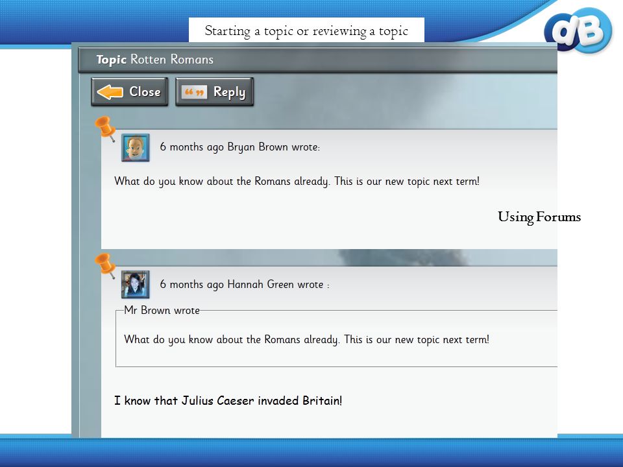Select the 'Topic Rotten Romans' header title
This screenshot has height=467, width=623.
(155, 60)
